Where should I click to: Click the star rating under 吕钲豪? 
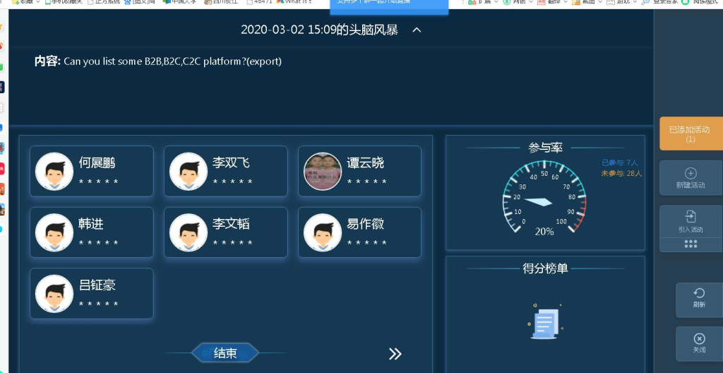pyautogui.click(x=99, y=304)
